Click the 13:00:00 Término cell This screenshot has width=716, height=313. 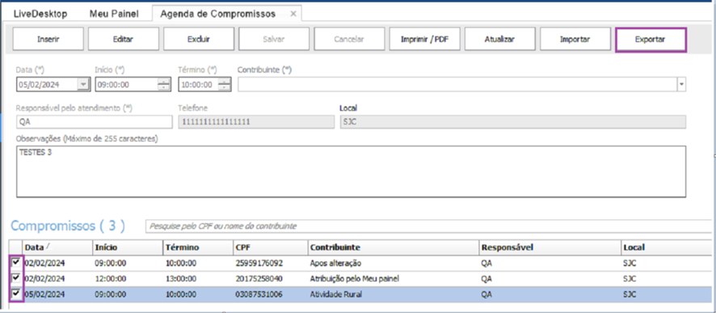tap(198, 278)
